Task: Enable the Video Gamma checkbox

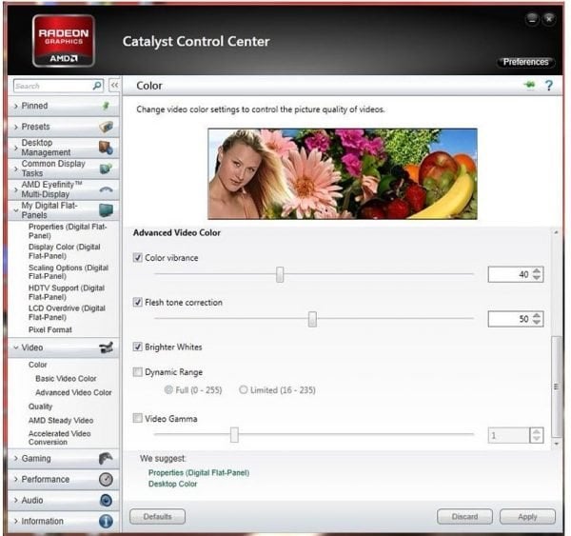Action: 138,418
